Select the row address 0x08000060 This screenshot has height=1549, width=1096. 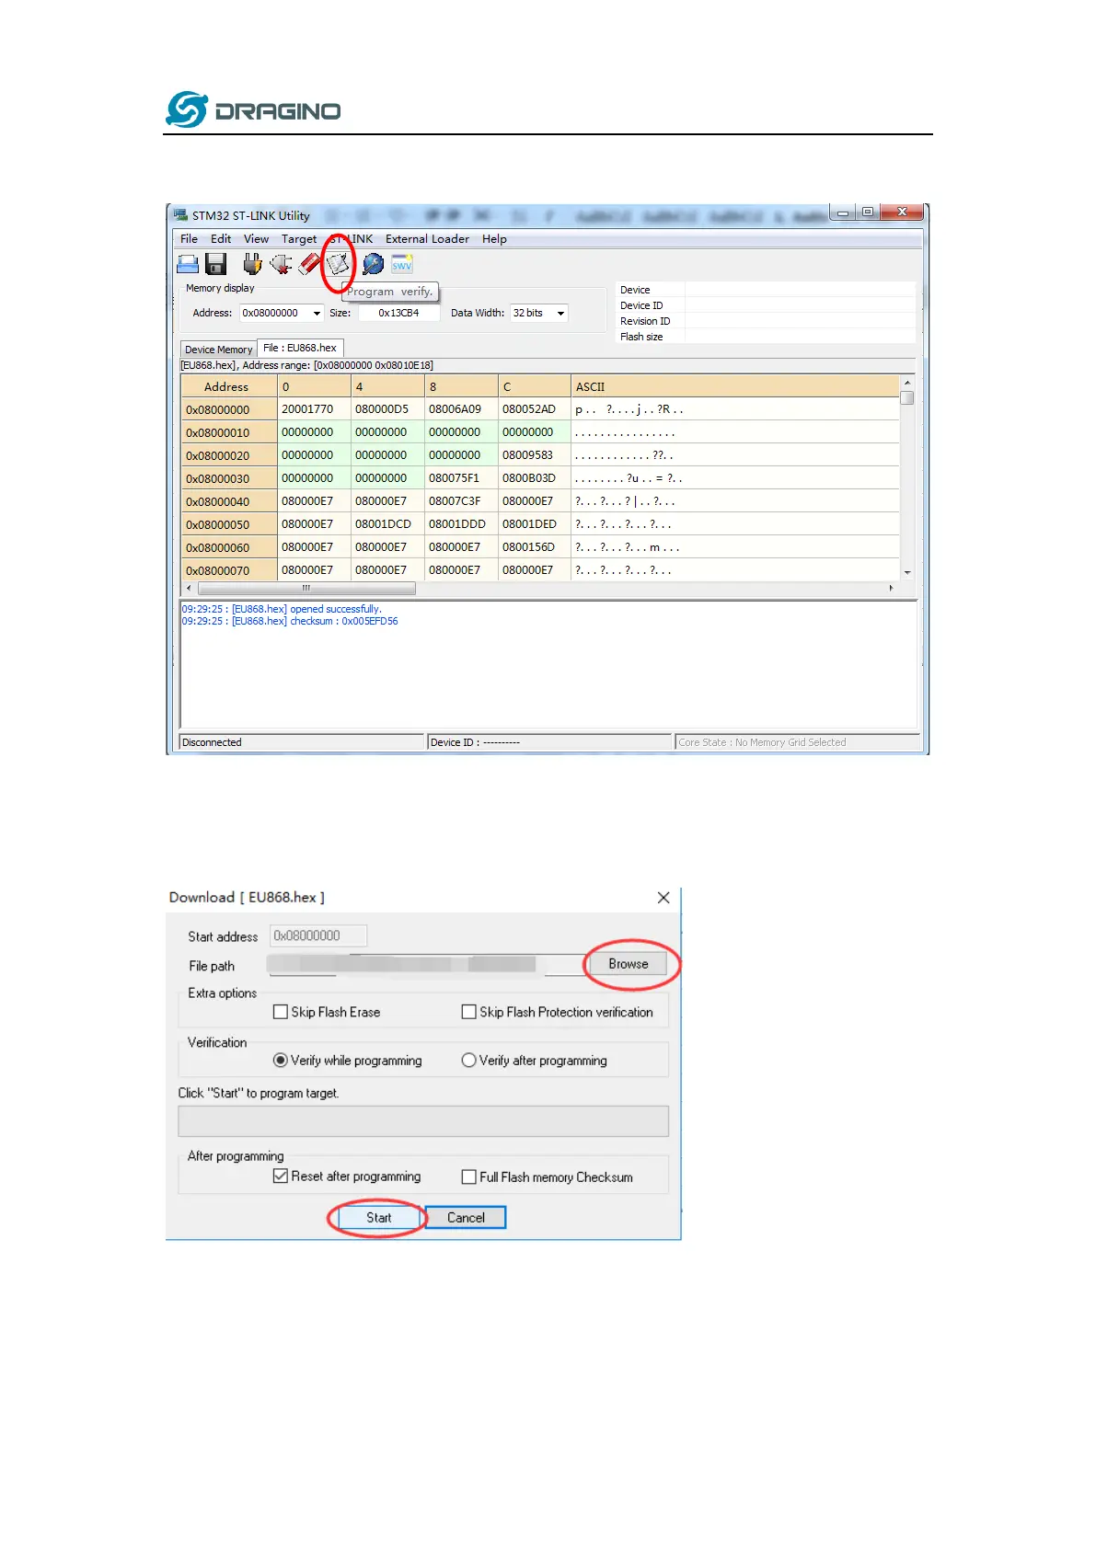pyautogui.click(x=229, y=547)
